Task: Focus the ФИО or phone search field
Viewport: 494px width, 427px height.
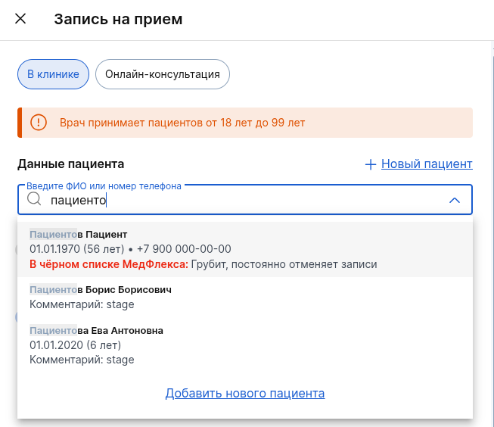Action: (245, 200)
